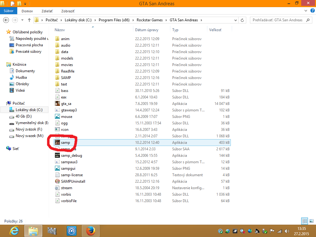Open network signal tray icon
Image resolution: width=316 pixels, height=237 pixels.
[x=280, y=231]
